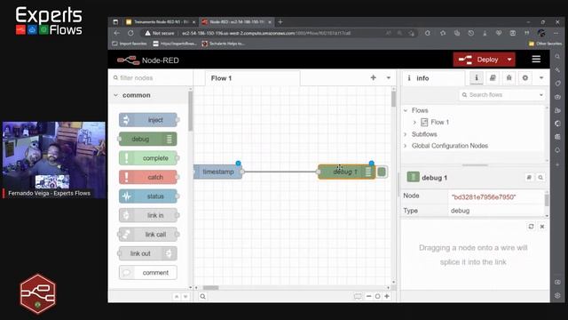
Task: Switch to the Treinamento Node-RED browser tab
Action: (x=161, y=22)
